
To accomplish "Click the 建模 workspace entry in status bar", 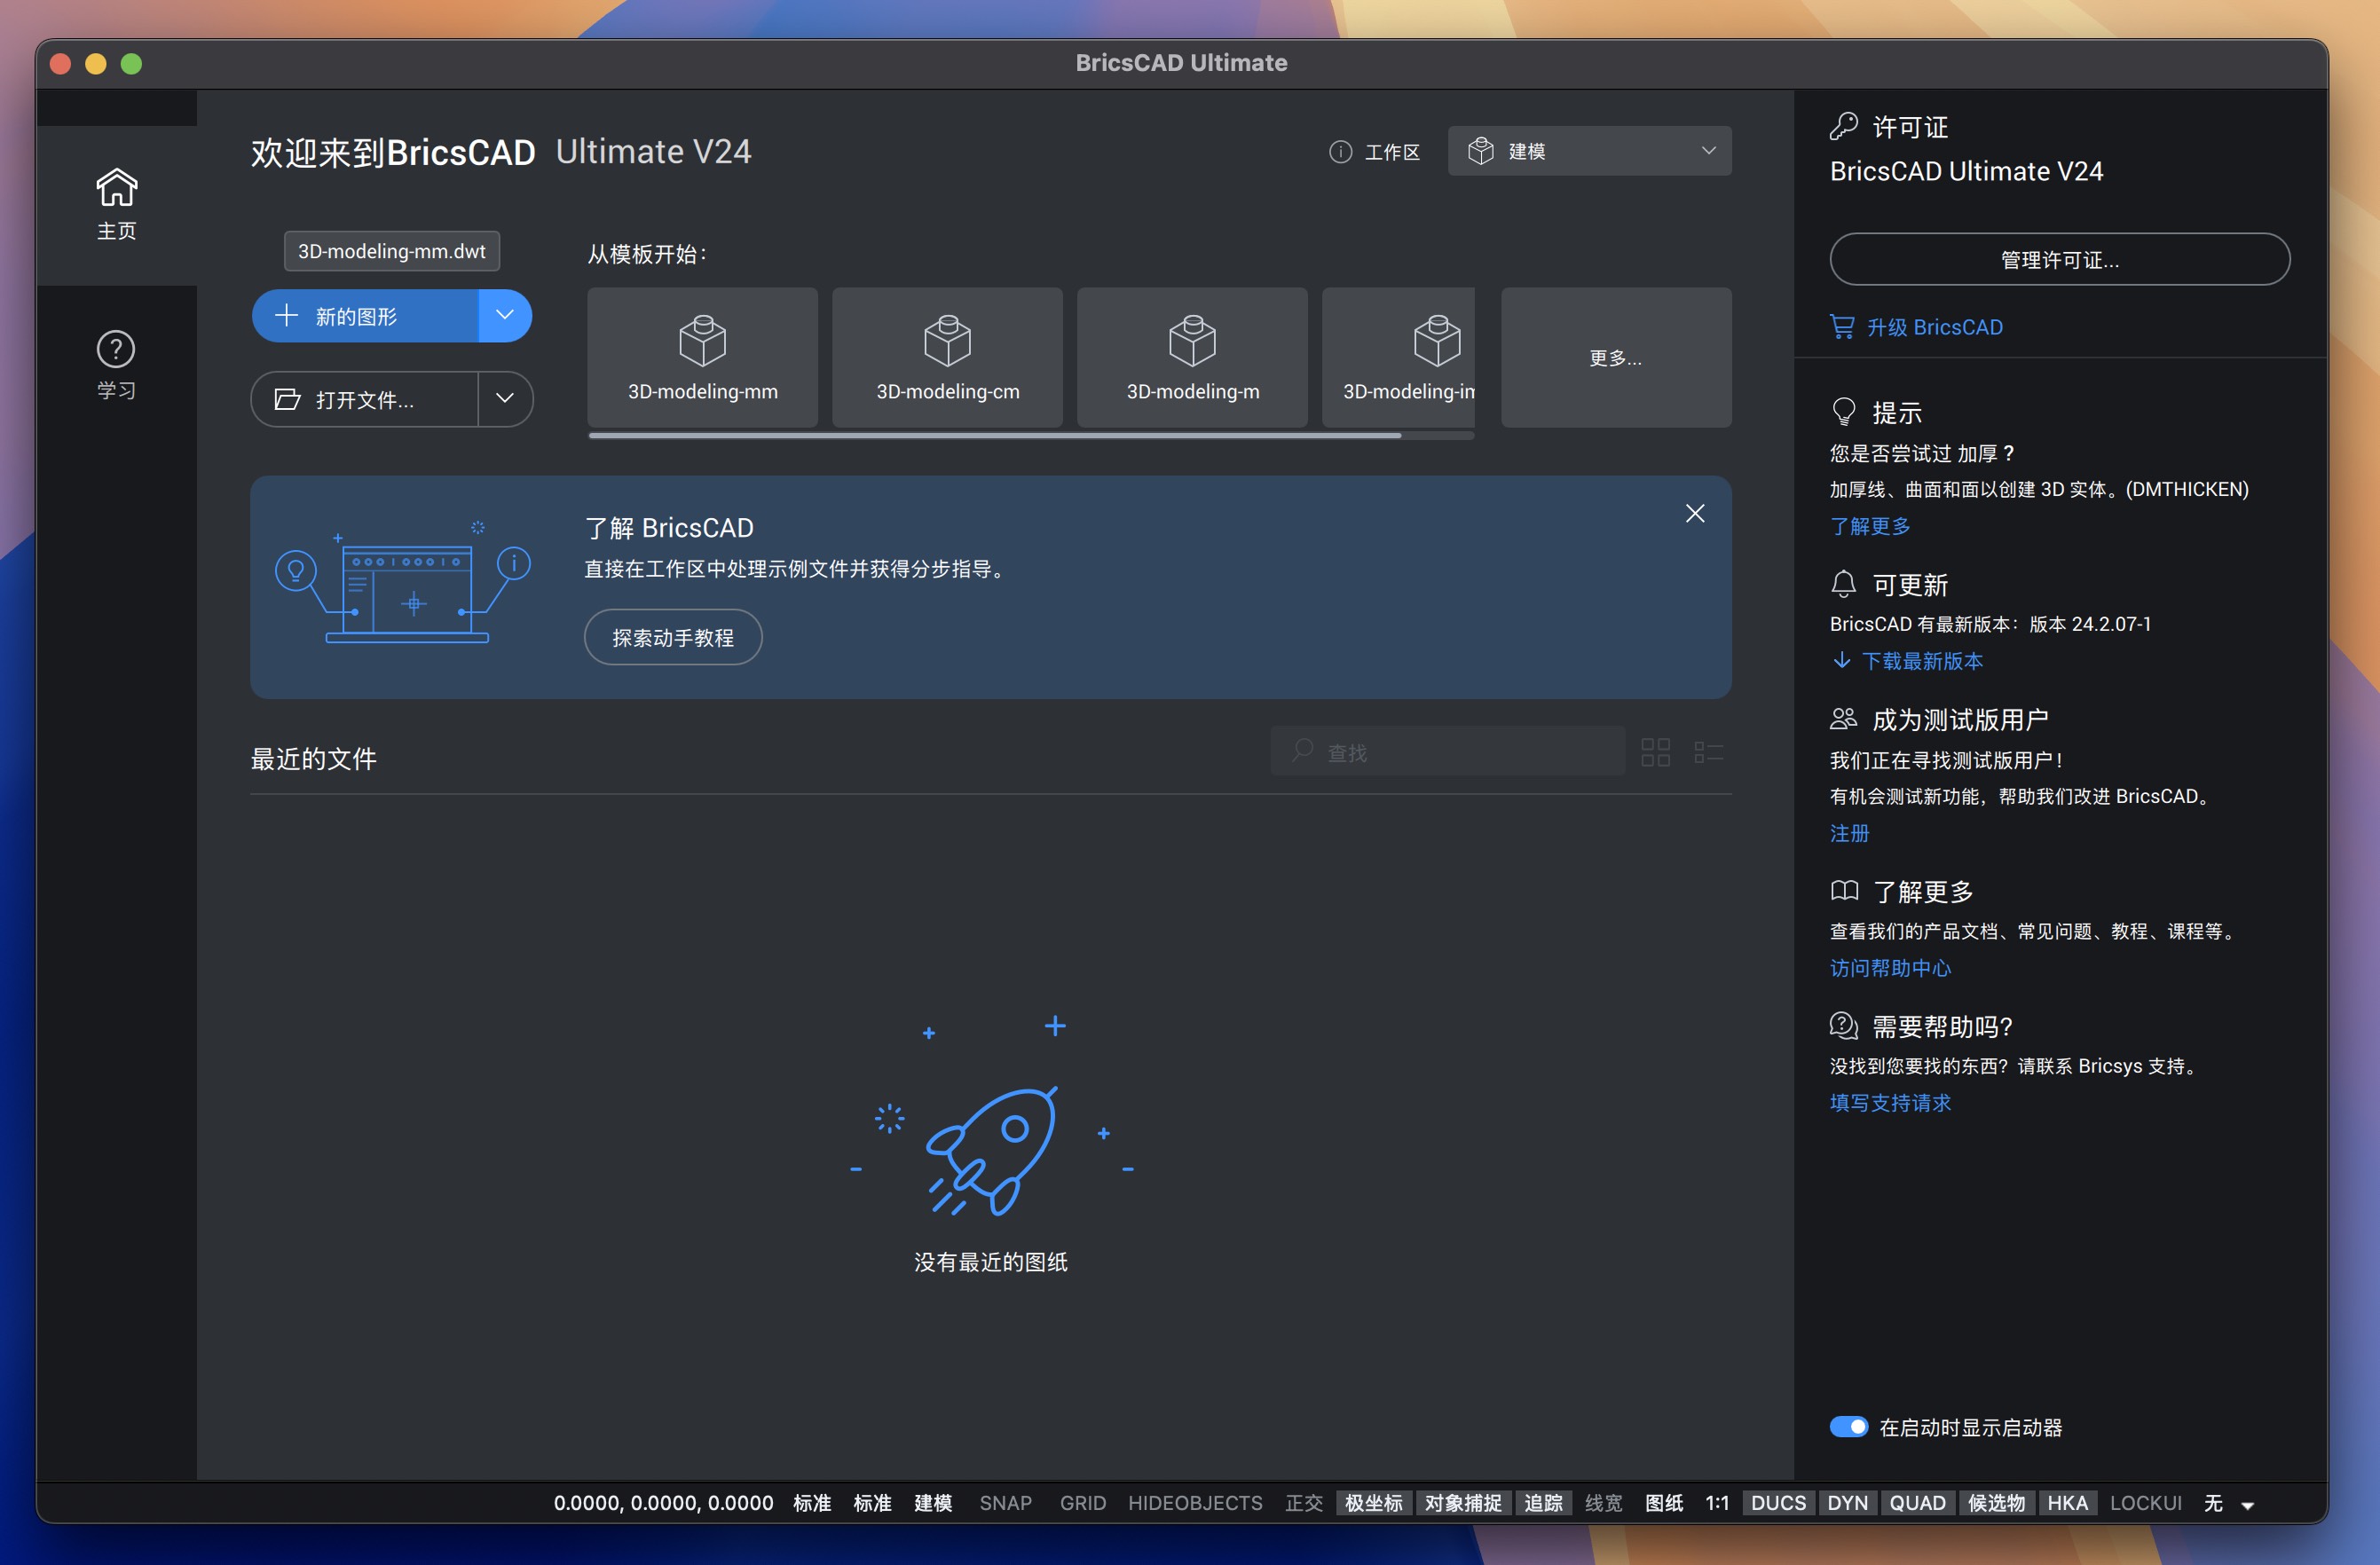I will tap(933, 1502).
